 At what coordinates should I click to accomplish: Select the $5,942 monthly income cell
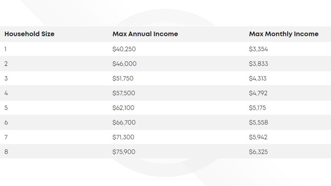tap(258, 137)
